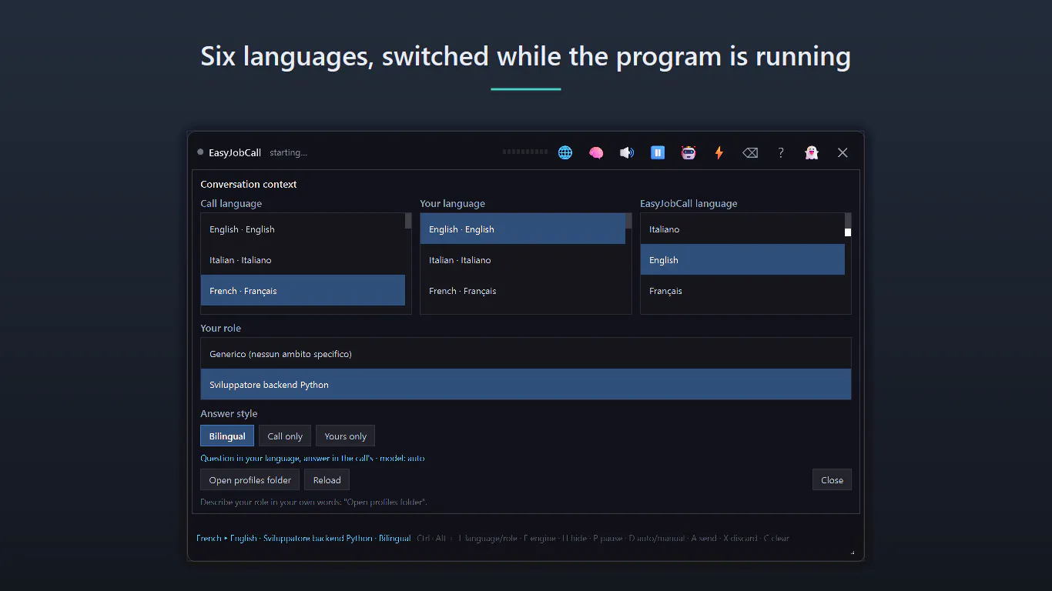Select Call only answer style
Screen dimensions: 1052x591
click(x=285, y=436)
